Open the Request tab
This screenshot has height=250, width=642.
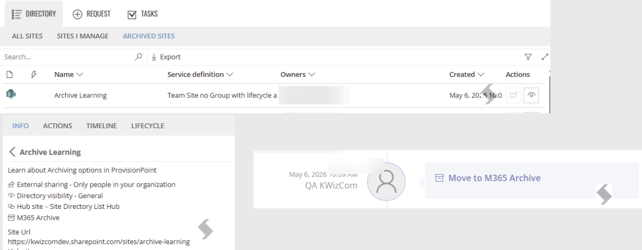coord(91,14)
